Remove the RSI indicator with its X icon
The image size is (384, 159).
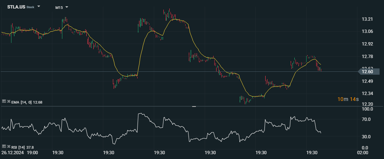coord(8,147)
